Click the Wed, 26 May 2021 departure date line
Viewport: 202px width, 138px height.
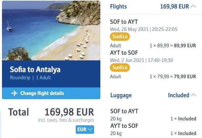tap(144, 29)
